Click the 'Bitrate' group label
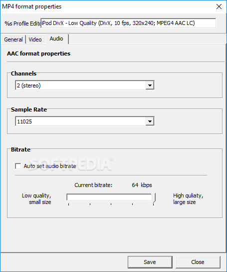 [x=20, y=149]
